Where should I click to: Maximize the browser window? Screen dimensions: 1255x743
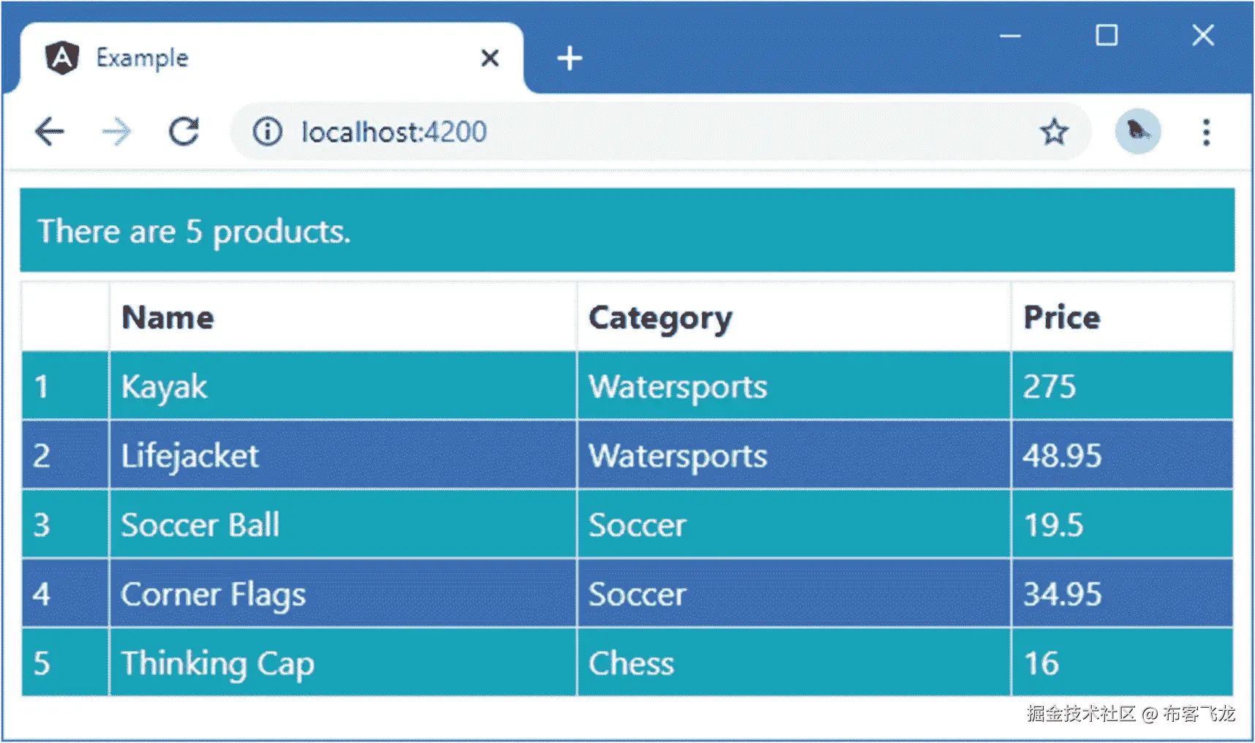tap(1106, 36)
